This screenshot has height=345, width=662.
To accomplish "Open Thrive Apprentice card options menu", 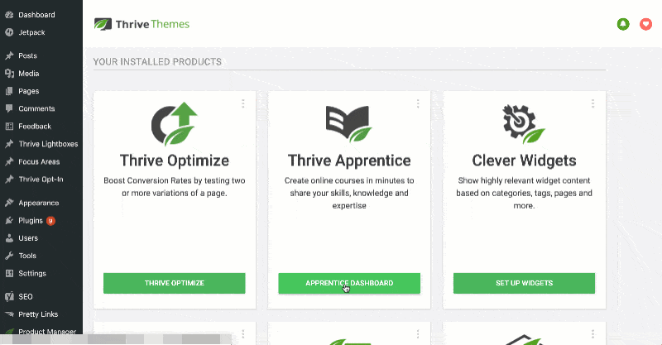I will click(418, 103).
